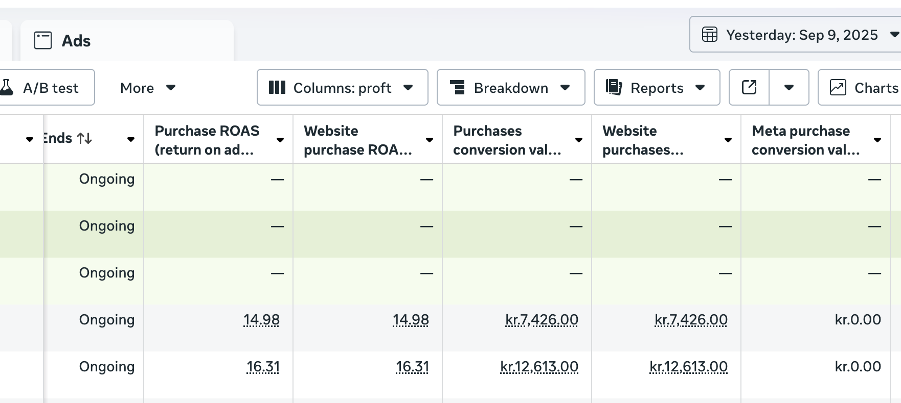Click the Breakdown stacked-lines icon

point(457,88)
